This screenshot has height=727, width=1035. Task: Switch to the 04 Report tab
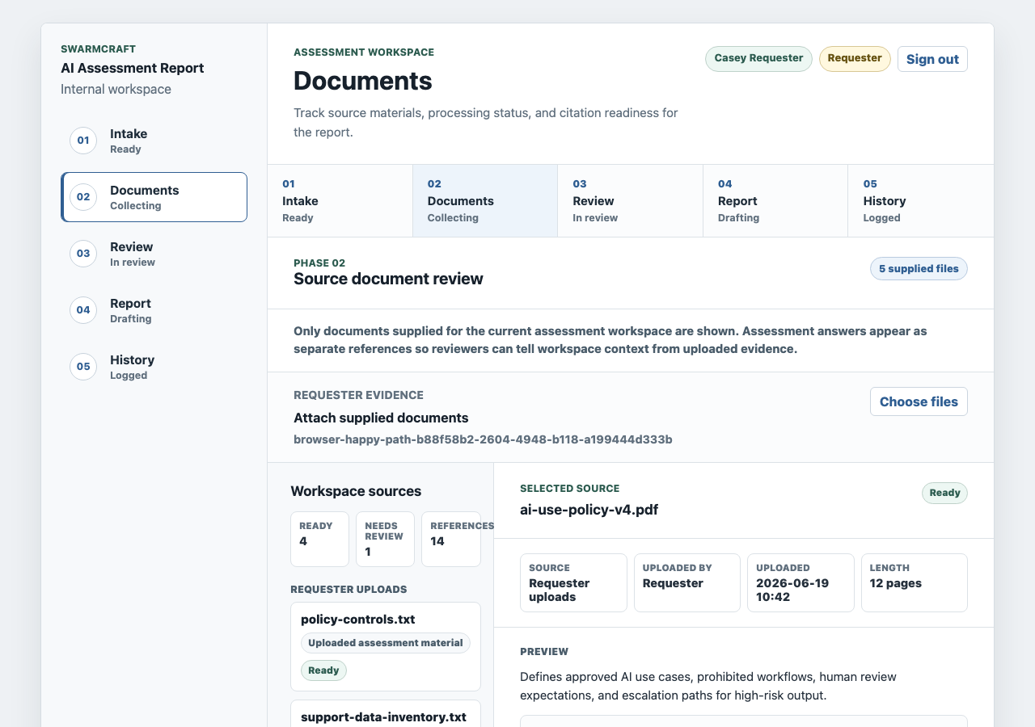(x=775, y=200)
